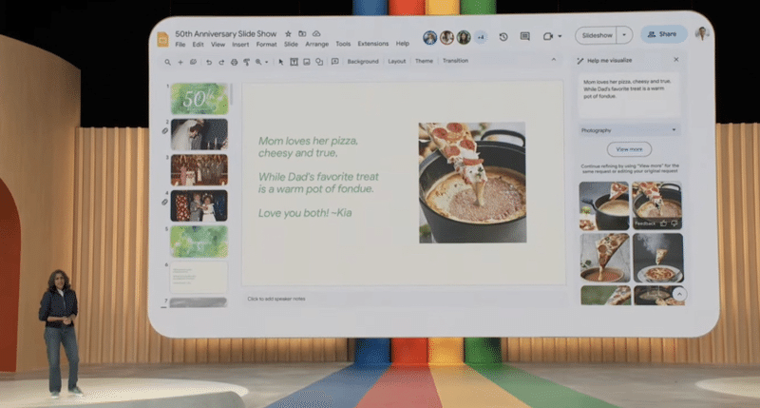Open the Format menu
The height and width of the screenshot is (408, 760).
point(267,45)
